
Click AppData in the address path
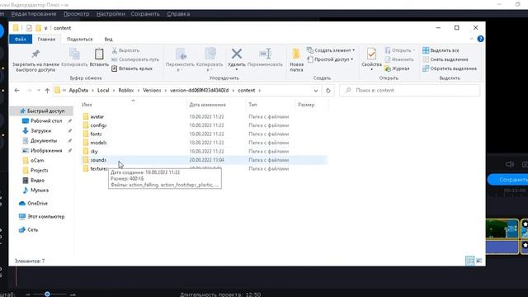(78, 90)
